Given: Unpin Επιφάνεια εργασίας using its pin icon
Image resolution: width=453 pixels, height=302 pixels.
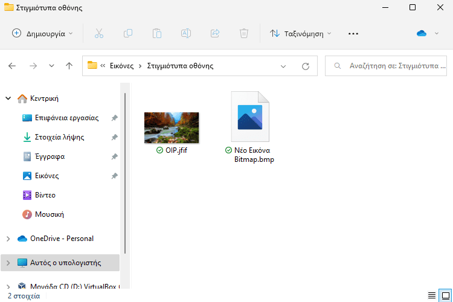Looking at the screenshot, I should click(x=114, y=118).
